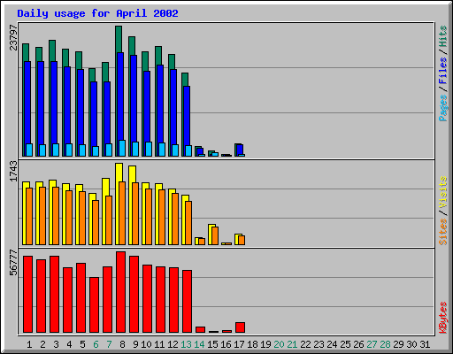Image resolution: width=453 pixels, height=354 pixels.
Task: Click the 23797 hits axis maximum label
Action: 13,37
